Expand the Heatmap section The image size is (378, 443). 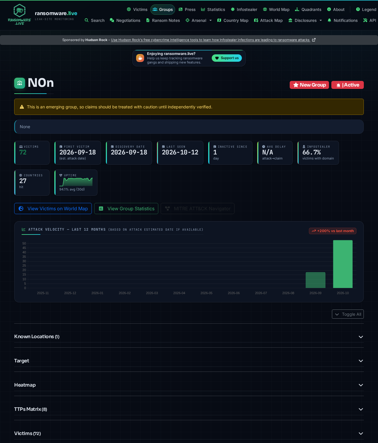(189, 385)
